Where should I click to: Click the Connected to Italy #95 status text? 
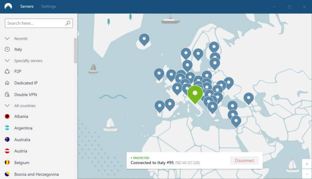(x=152, y=162)
